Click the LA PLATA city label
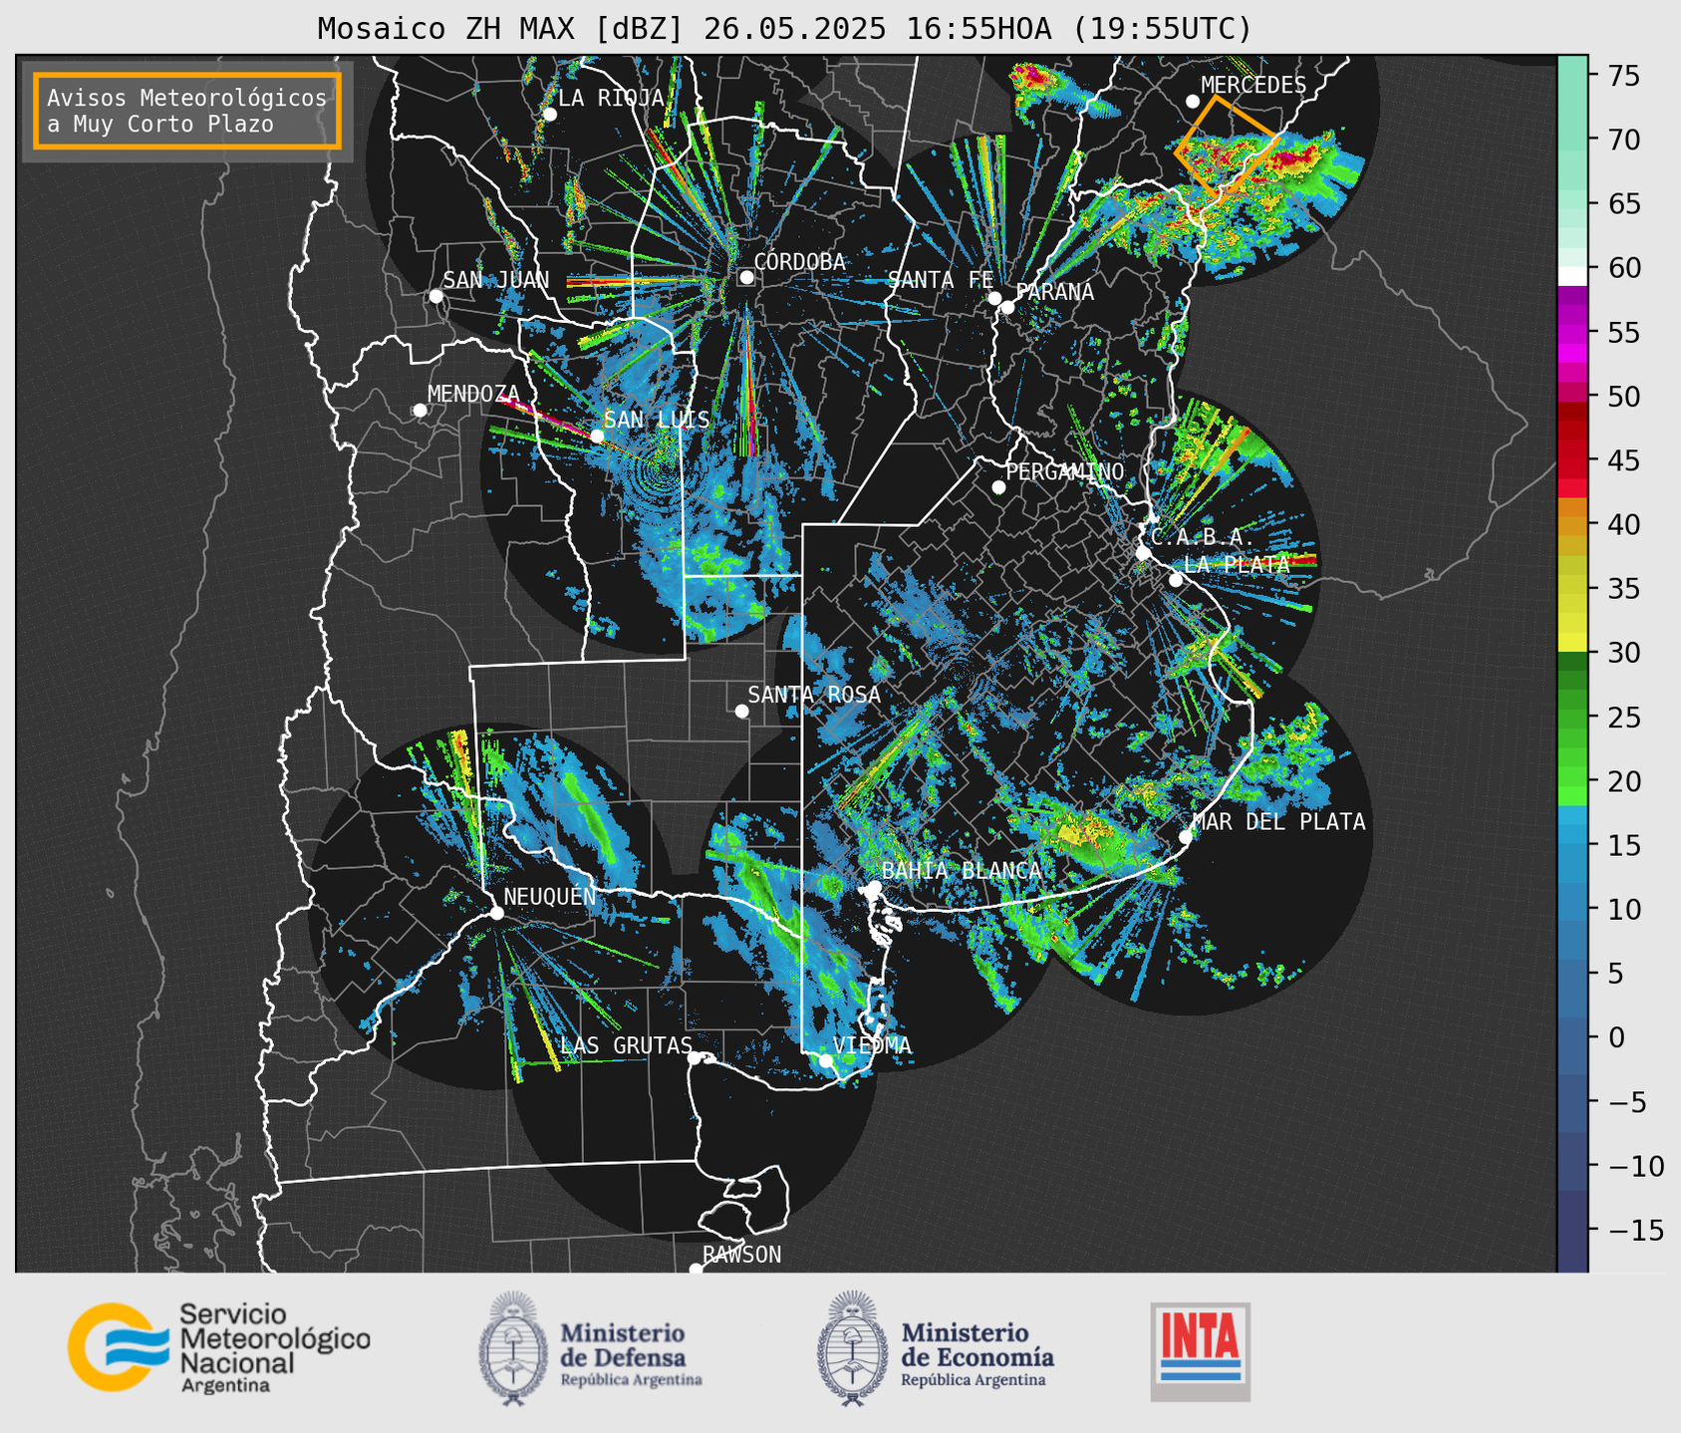Screen dimensions: 1681x1433 [1237, 564]
